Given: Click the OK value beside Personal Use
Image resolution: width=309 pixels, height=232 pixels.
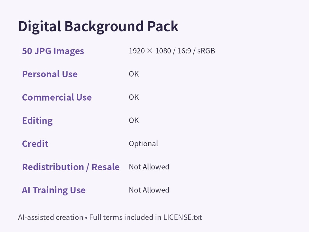Looking at the screenshot, I should [134, 74].
